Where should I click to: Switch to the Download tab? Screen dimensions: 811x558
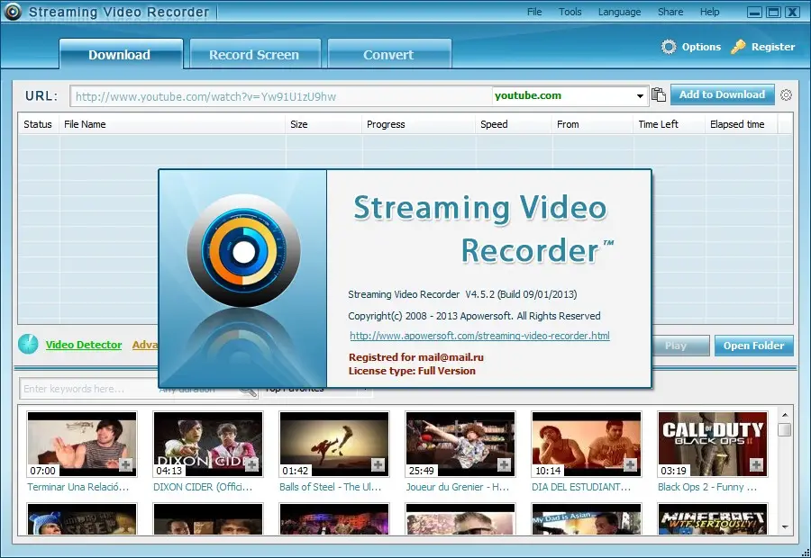pos(121,54)
